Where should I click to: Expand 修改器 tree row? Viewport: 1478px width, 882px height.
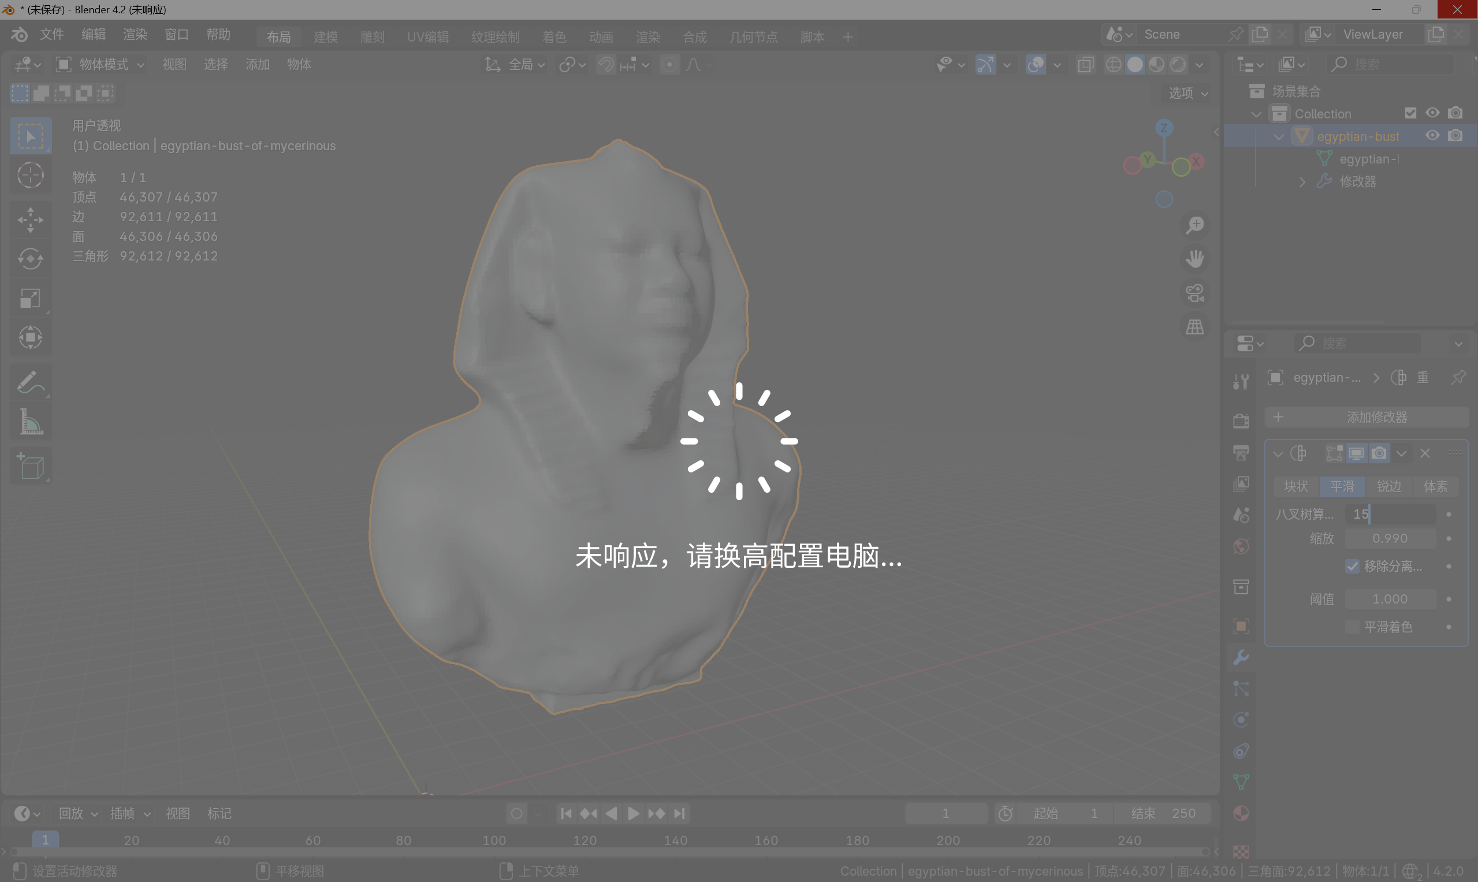(1302, 182)
